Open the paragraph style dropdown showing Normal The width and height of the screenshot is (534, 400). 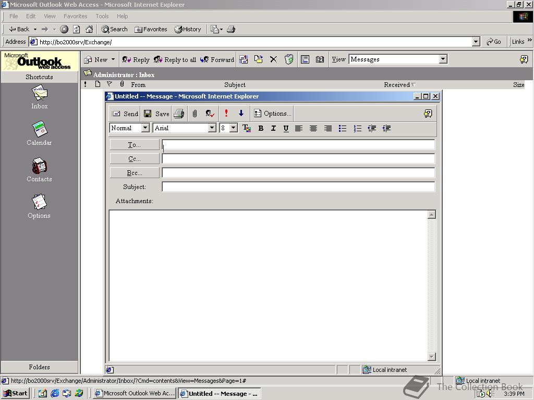[145, 128]
